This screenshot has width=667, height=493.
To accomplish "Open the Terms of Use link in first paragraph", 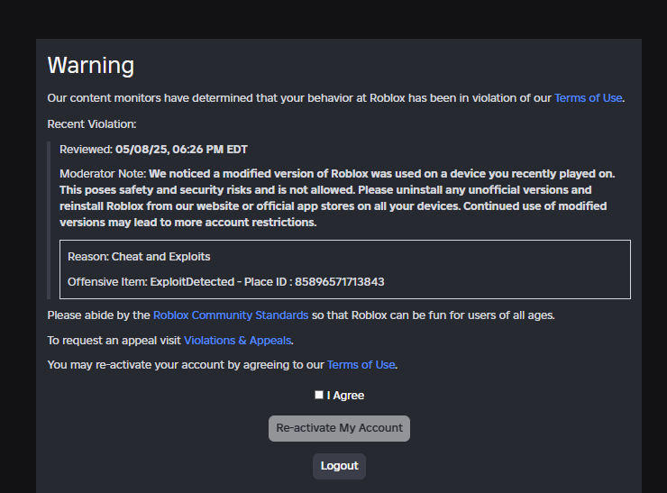I will [x=588, y=98].
